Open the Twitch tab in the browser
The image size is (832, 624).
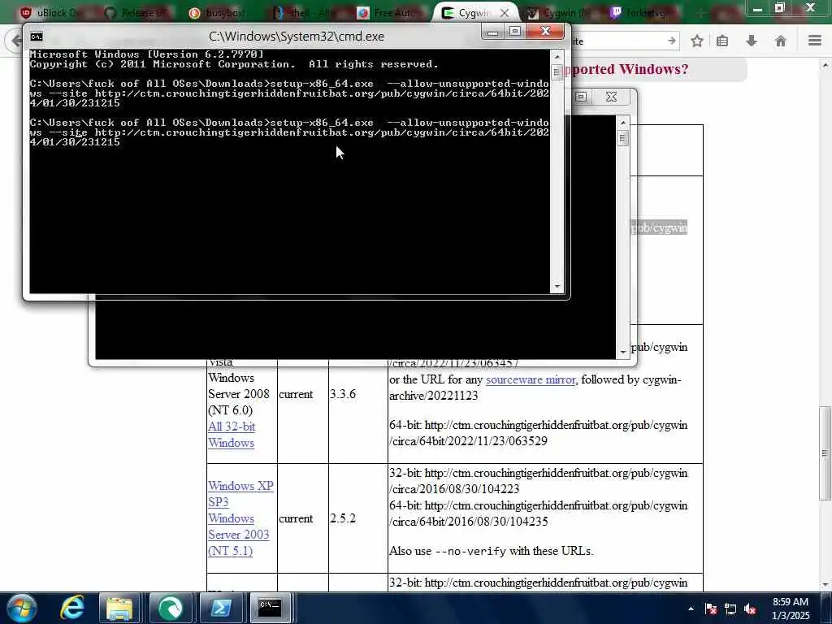coord(642,13)
